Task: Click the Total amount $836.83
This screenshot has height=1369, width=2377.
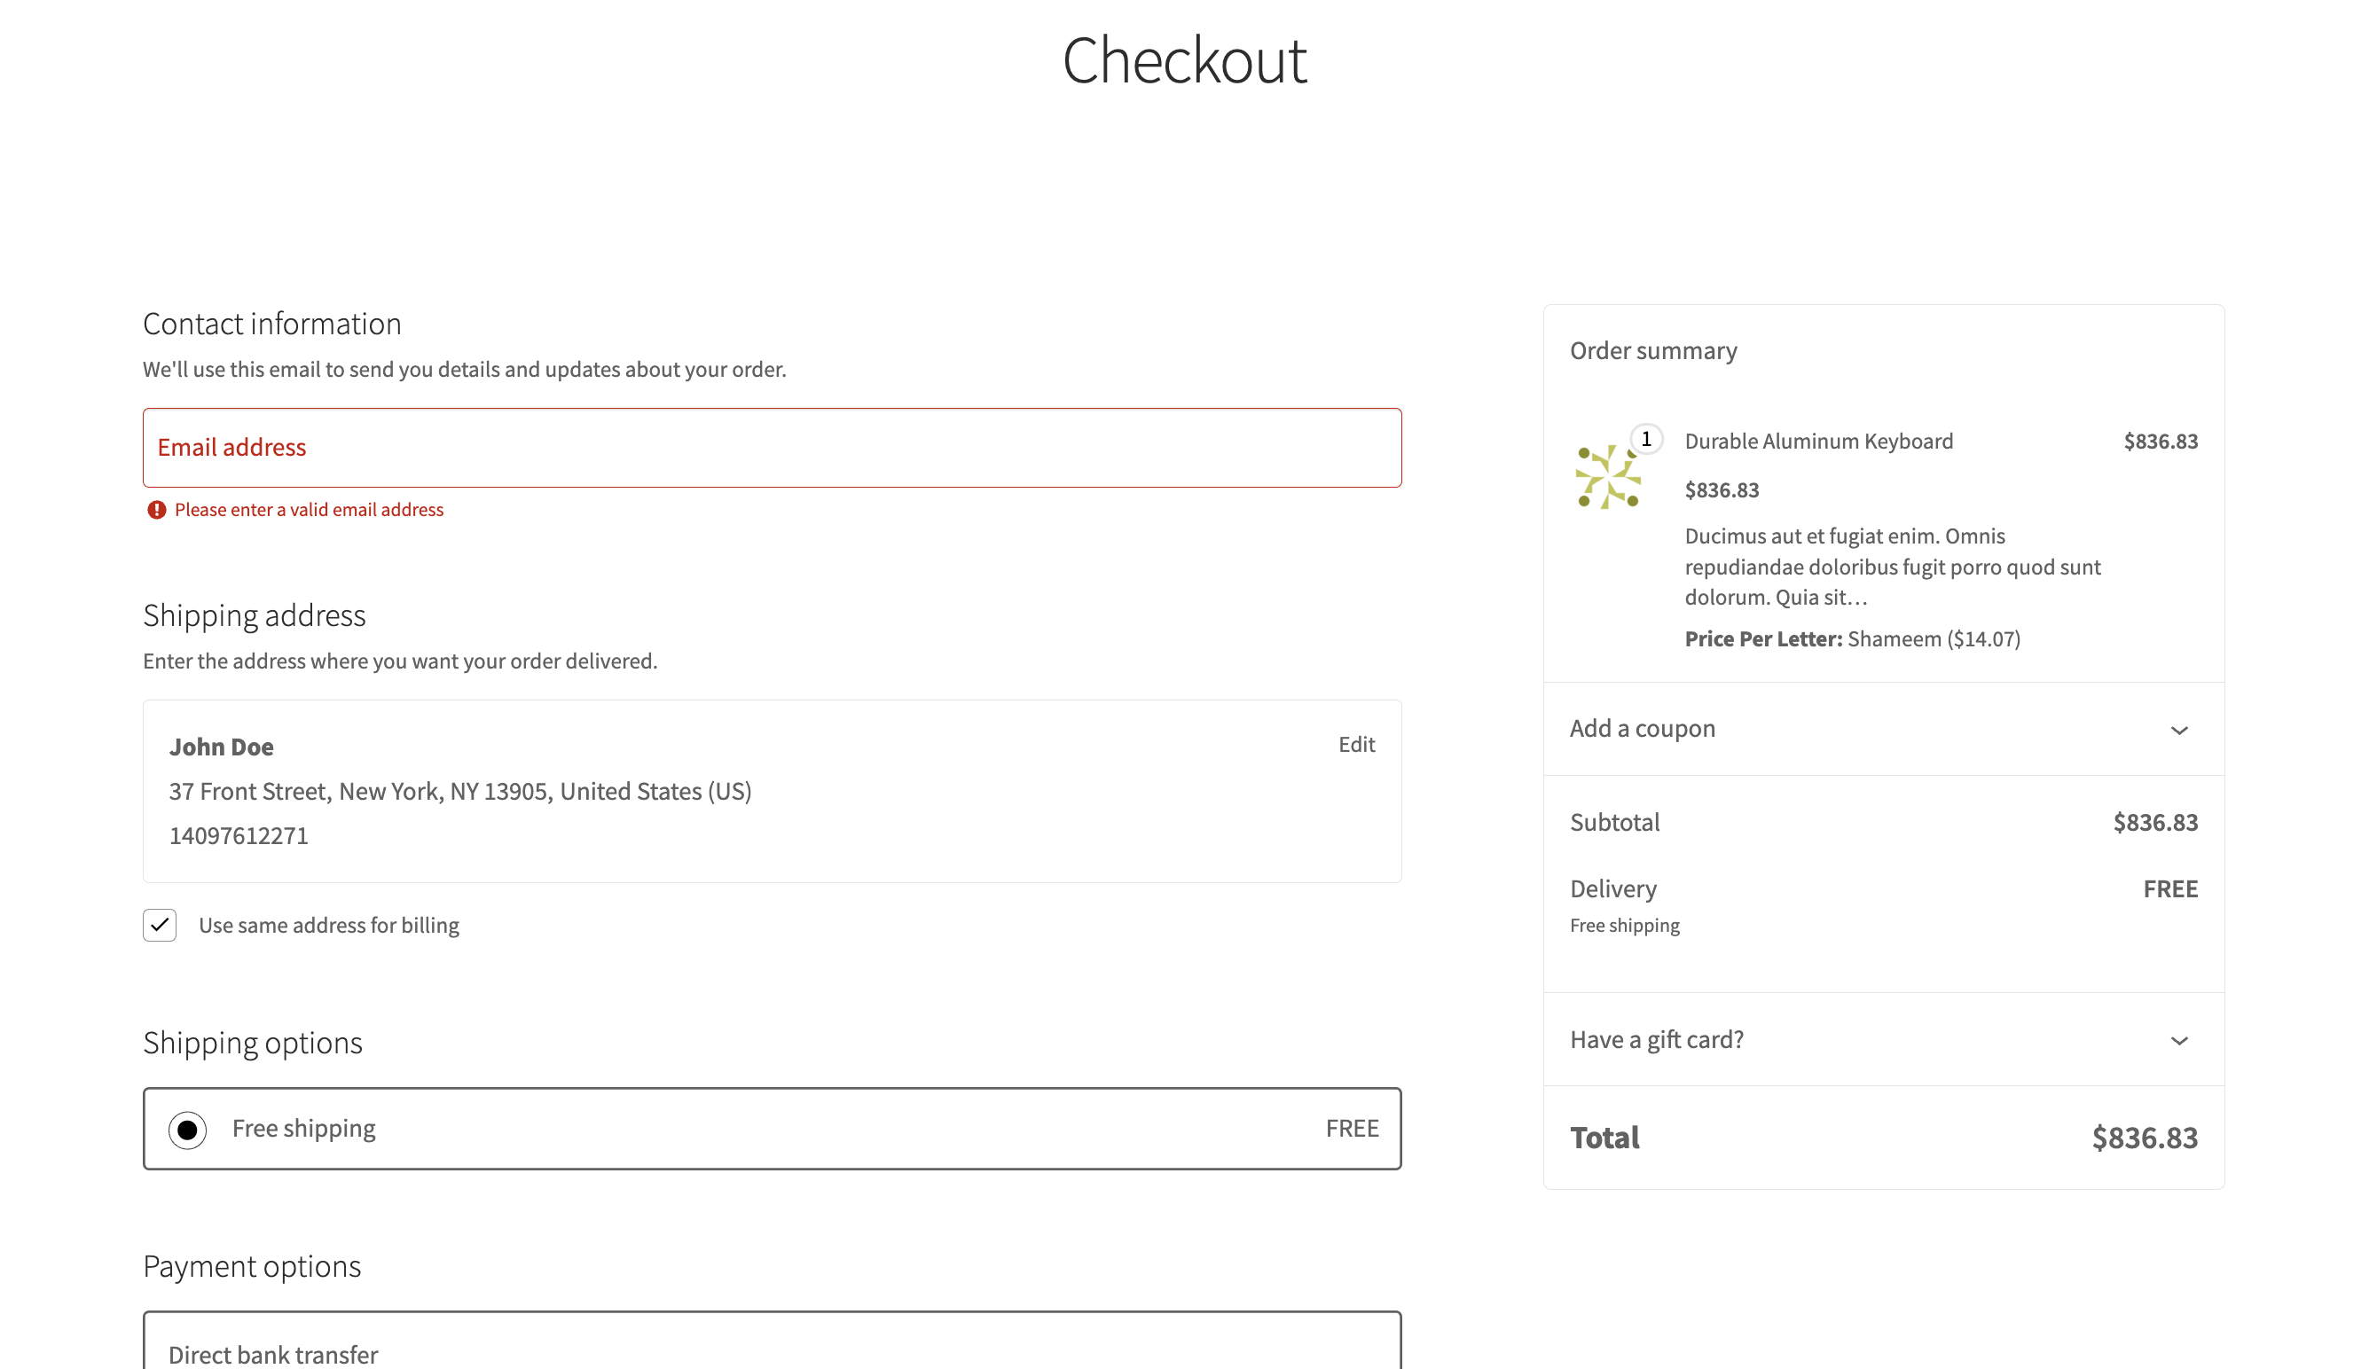Action: (x=2144, y=1138)
